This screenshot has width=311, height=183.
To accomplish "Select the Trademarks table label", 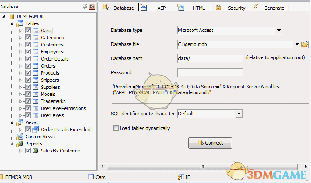I will point(53,101).
